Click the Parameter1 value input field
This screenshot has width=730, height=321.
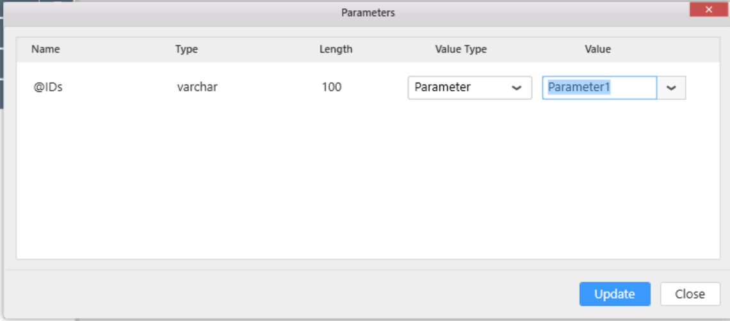(x=599, y=88)
